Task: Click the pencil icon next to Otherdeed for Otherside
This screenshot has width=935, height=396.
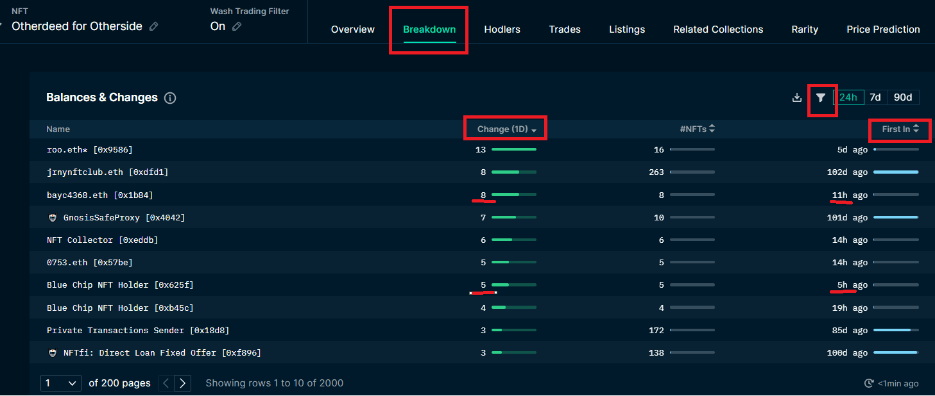Action: tap(153, 26)
